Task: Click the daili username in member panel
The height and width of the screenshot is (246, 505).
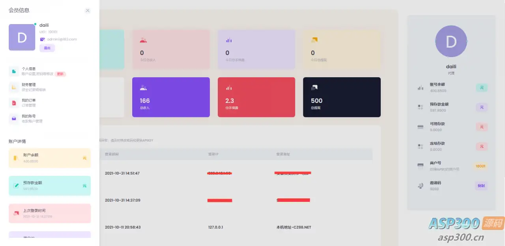Action: coord(44,25)
